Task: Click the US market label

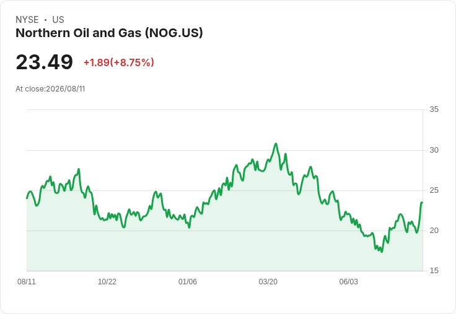Action: click(x=58, y=20)
